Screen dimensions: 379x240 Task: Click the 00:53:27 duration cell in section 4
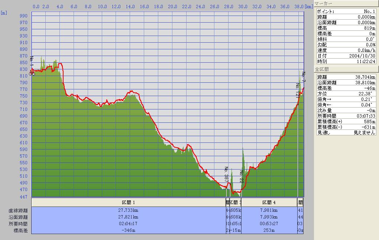tap(269, 224)
